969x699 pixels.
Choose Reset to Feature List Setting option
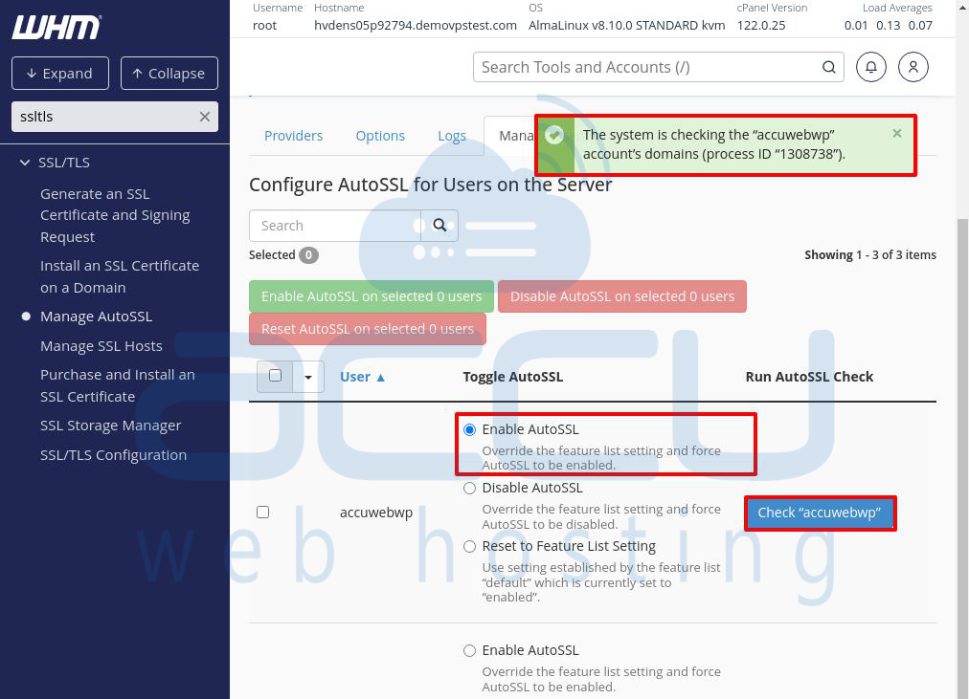(469, 546)
